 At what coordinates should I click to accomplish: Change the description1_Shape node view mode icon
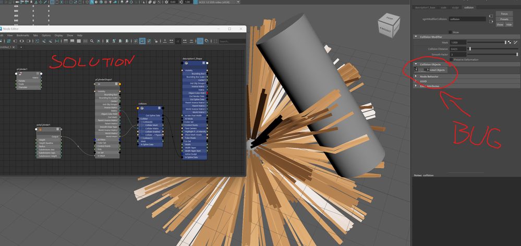click(x=204, y=63)
